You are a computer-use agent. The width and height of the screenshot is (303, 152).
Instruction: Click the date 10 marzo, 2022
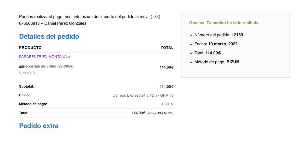coord(223,44)
